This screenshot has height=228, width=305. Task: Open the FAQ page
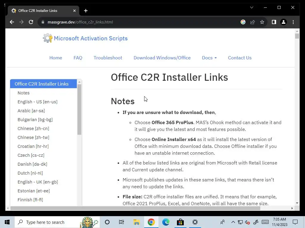pos(78,58)
